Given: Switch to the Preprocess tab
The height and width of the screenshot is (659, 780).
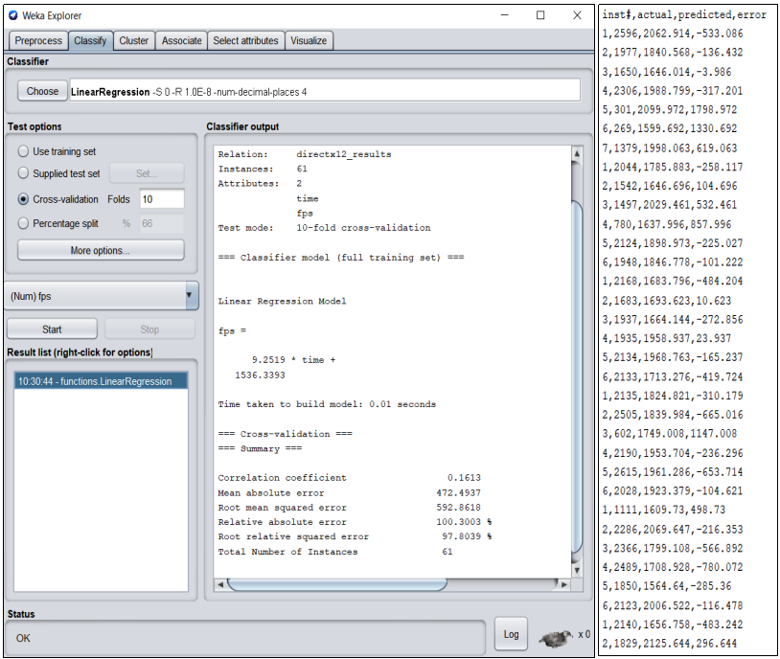Looking at the screenshot, I should point(37,40).
